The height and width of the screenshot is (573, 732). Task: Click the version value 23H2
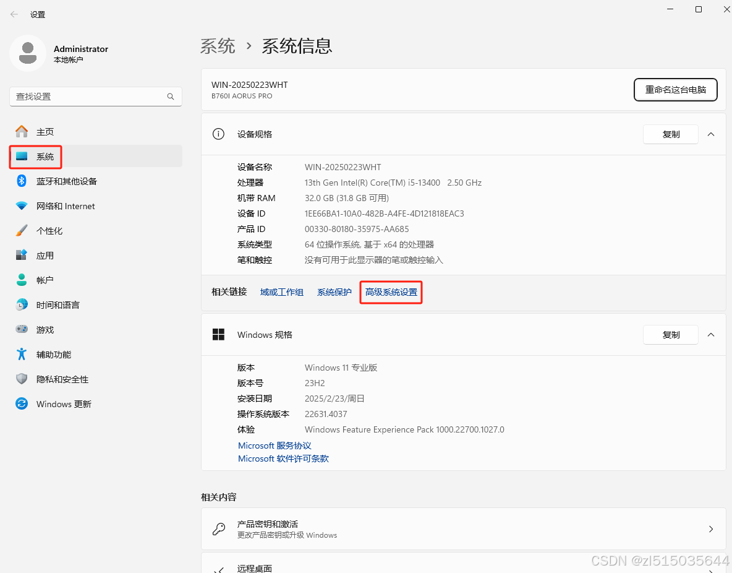click(x=315, y=383)
